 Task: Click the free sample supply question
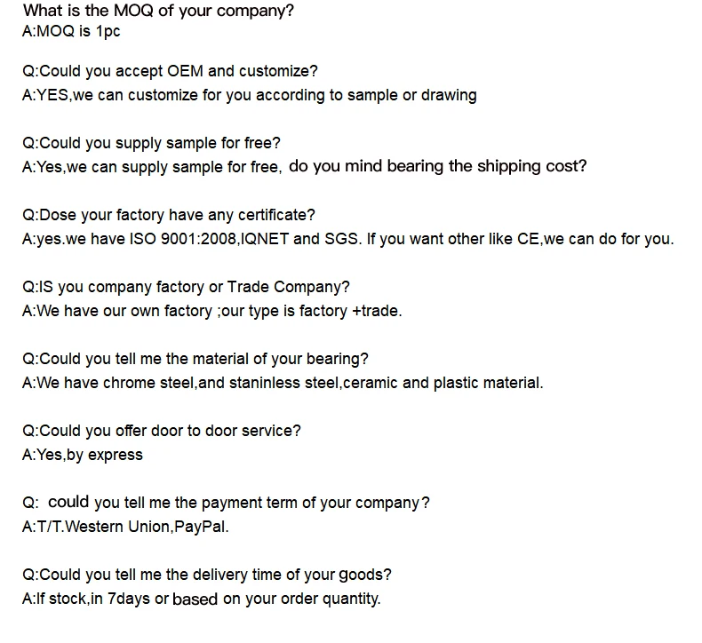tap(151, 143)
